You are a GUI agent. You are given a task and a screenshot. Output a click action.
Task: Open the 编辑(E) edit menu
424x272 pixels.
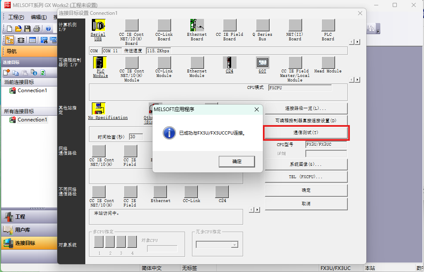[39, 17]
